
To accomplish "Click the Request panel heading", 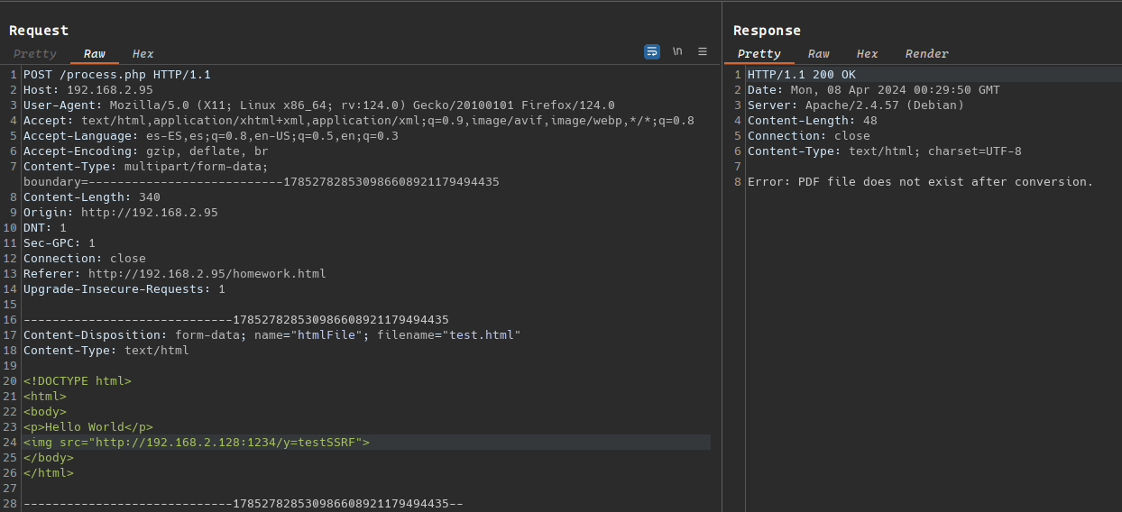I will [x=39, y=31].
